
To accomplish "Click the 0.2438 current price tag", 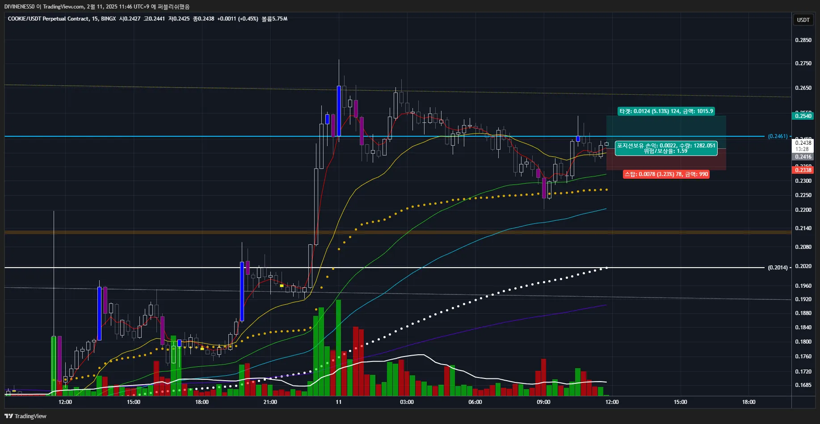I will click(803, 143).
